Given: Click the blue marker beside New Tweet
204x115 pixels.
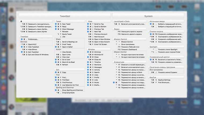Looking at the screenshot, I should tap(56, 24).
